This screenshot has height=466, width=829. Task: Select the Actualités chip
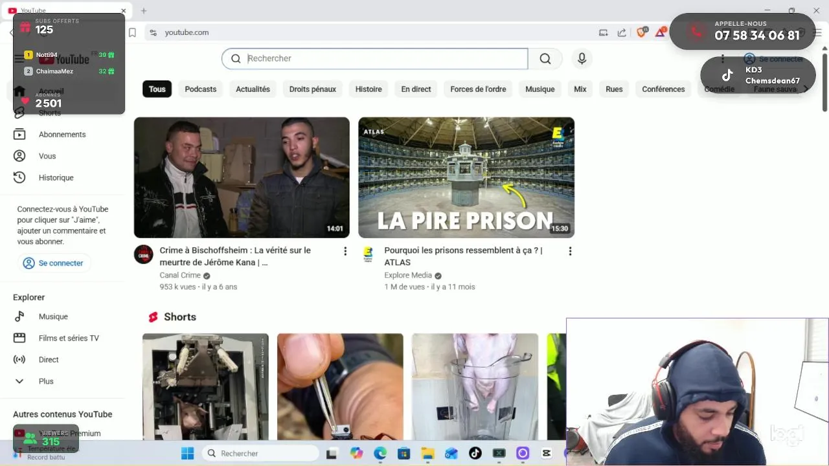(253, 89)
